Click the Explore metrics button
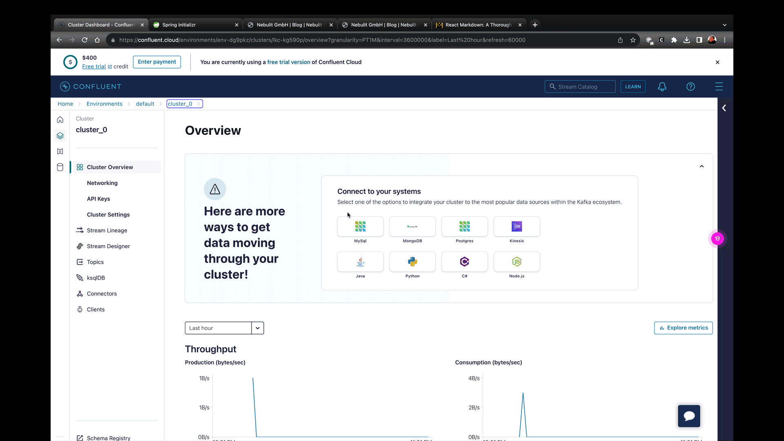The width and height of the screenshot is (784, 441). click(x=683, y=328)
